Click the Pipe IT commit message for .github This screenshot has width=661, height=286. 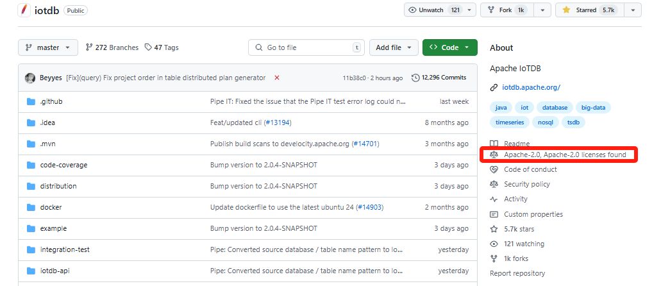308,102
